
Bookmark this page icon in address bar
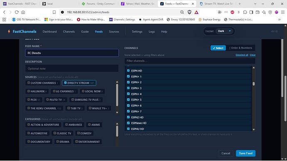pos(54,12)
